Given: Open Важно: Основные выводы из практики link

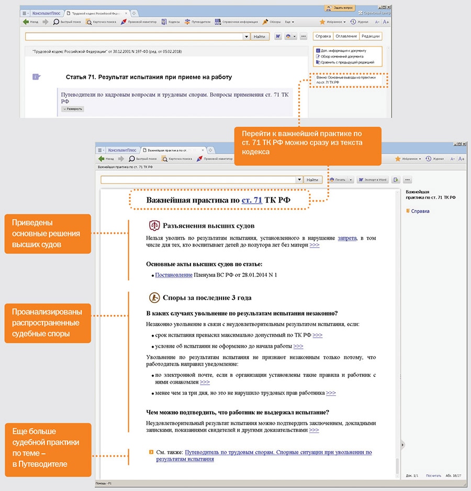Looking at the screenshot, I should click(x=346, y=80).
